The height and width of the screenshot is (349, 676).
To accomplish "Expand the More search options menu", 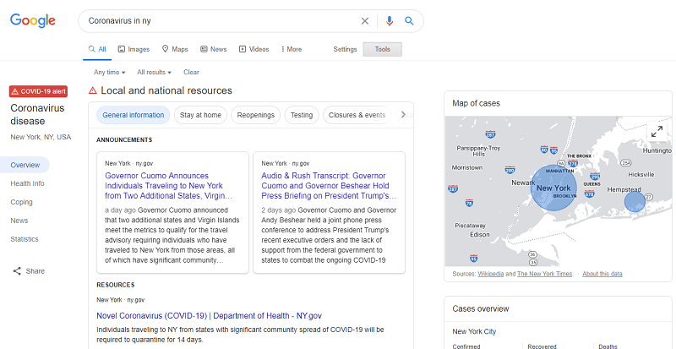I will coord(292,49).
